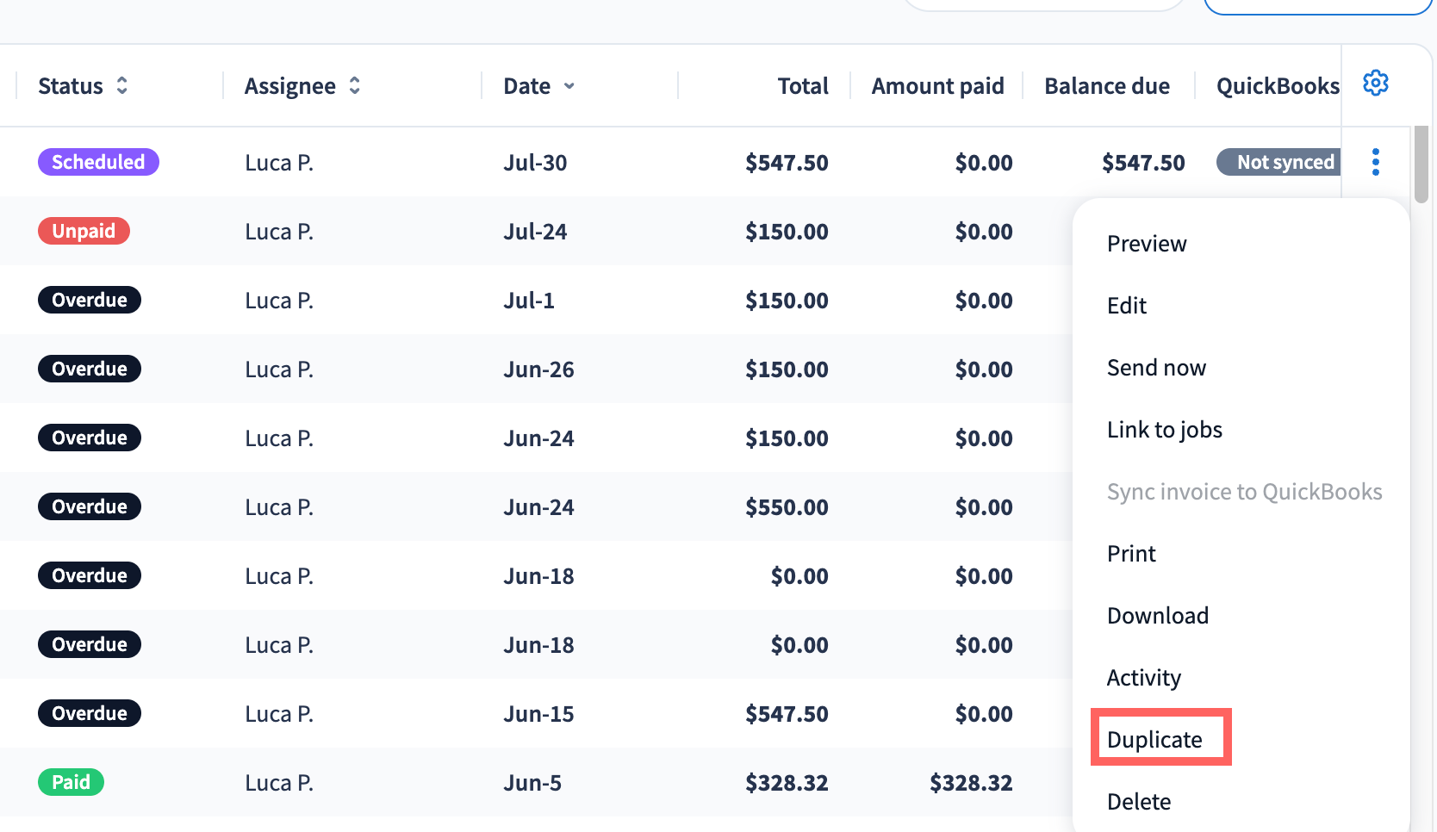Toggle Date column sort chevron
The height and width of the screenshot is (832, 1437).
point(569,86)
